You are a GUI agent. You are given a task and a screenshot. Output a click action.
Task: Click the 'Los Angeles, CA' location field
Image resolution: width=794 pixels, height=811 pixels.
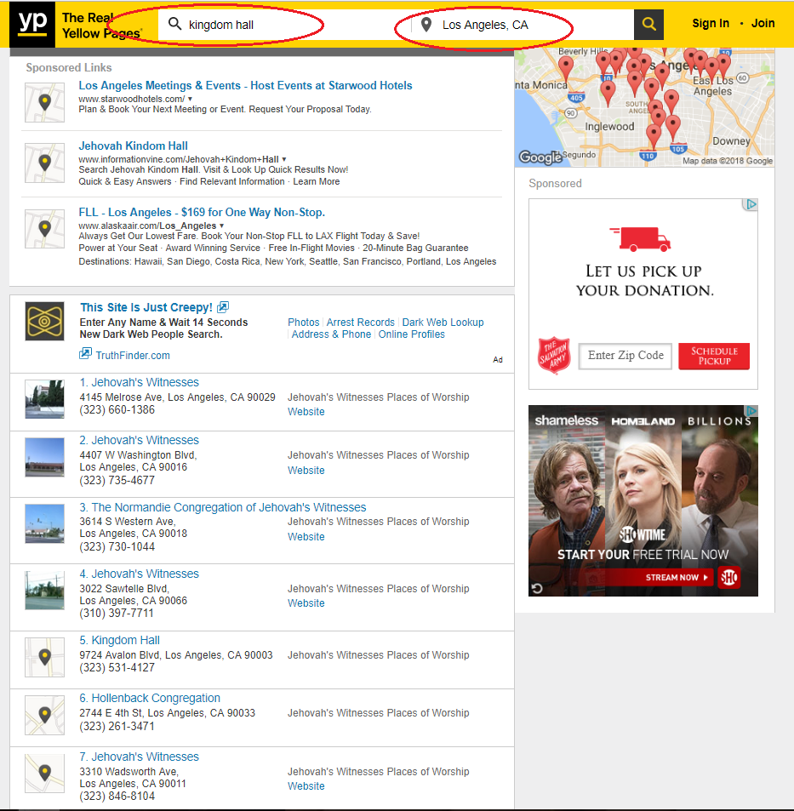point(523,25)
